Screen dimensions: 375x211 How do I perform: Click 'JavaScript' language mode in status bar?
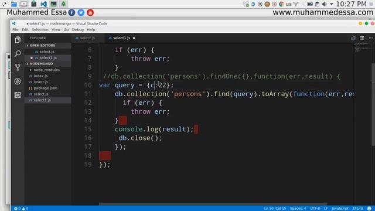(x=340, y=209)
